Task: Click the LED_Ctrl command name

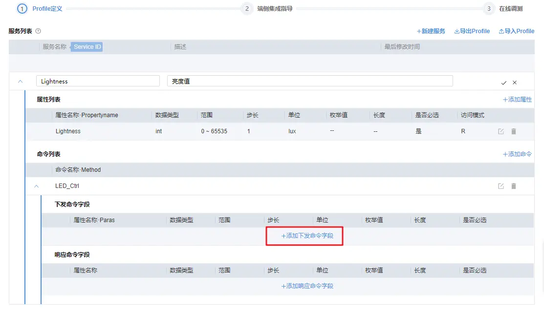Action: point(67,186)
